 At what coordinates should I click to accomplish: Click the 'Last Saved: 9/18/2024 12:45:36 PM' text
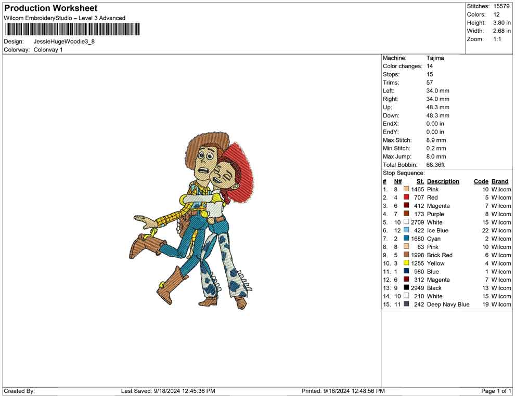(168, 391)
